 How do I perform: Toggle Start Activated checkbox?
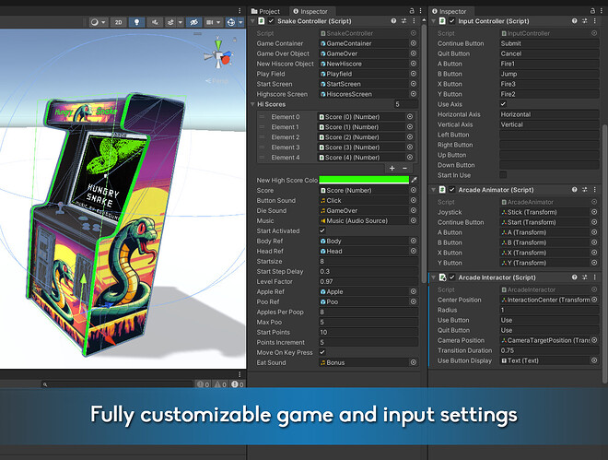click(x=322, y=230)
